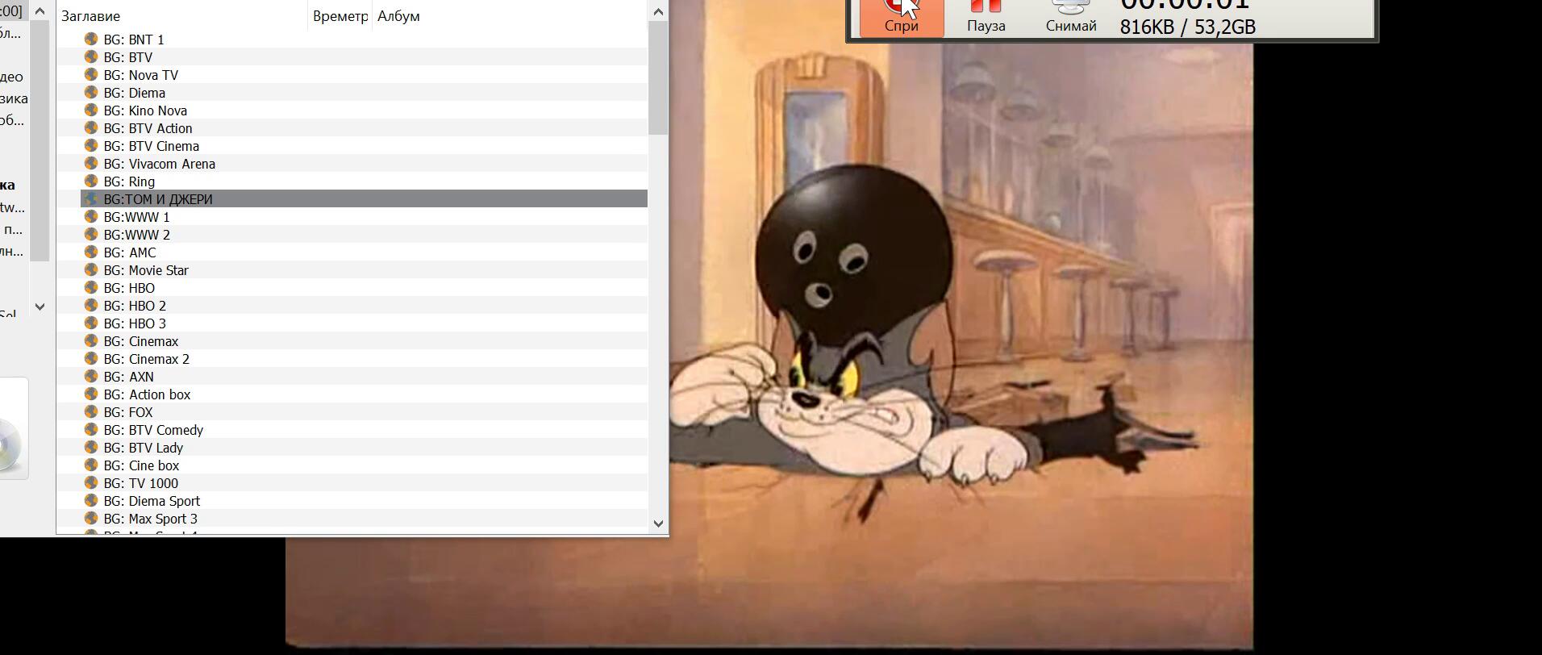Image resolution: width=1542 pixels, height=655 pixels.
Task: Click the stream icon beside BG: FOX
Action: (x=91, y=411)
